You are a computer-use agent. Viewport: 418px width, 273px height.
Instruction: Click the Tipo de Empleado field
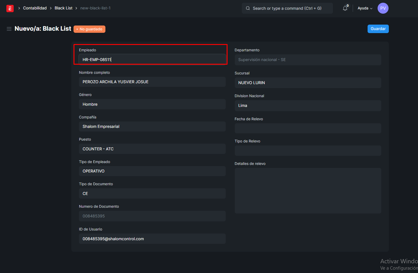pos(152,171)
